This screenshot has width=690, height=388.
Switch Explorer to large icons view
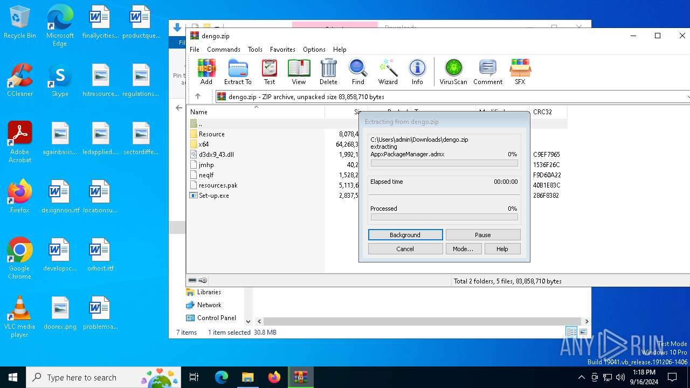[x=583, y=332]
